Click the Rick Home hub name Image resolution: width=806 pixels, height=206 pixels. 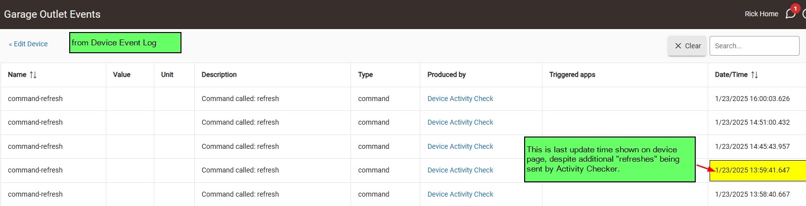[x=761, y=14]
